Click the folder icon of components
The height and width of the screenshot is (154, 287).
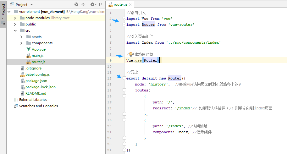pos(29,43)
